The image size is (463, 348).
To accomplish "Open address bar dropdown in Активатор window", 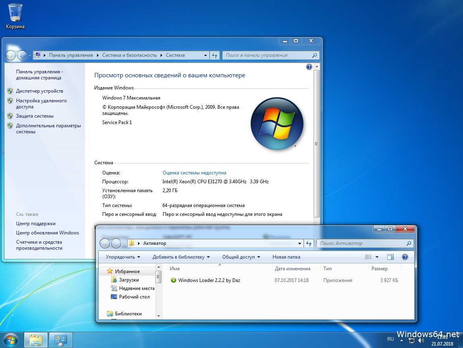I will [x=300, y=243].
